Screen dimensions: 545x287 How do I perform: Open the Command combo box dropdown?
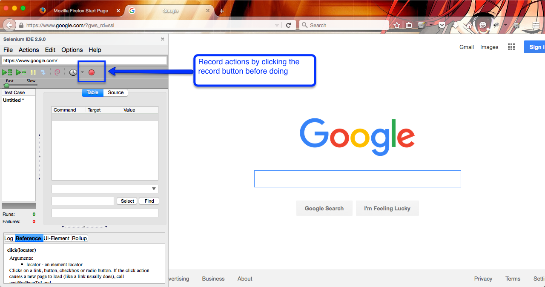[x=154, y=189]
